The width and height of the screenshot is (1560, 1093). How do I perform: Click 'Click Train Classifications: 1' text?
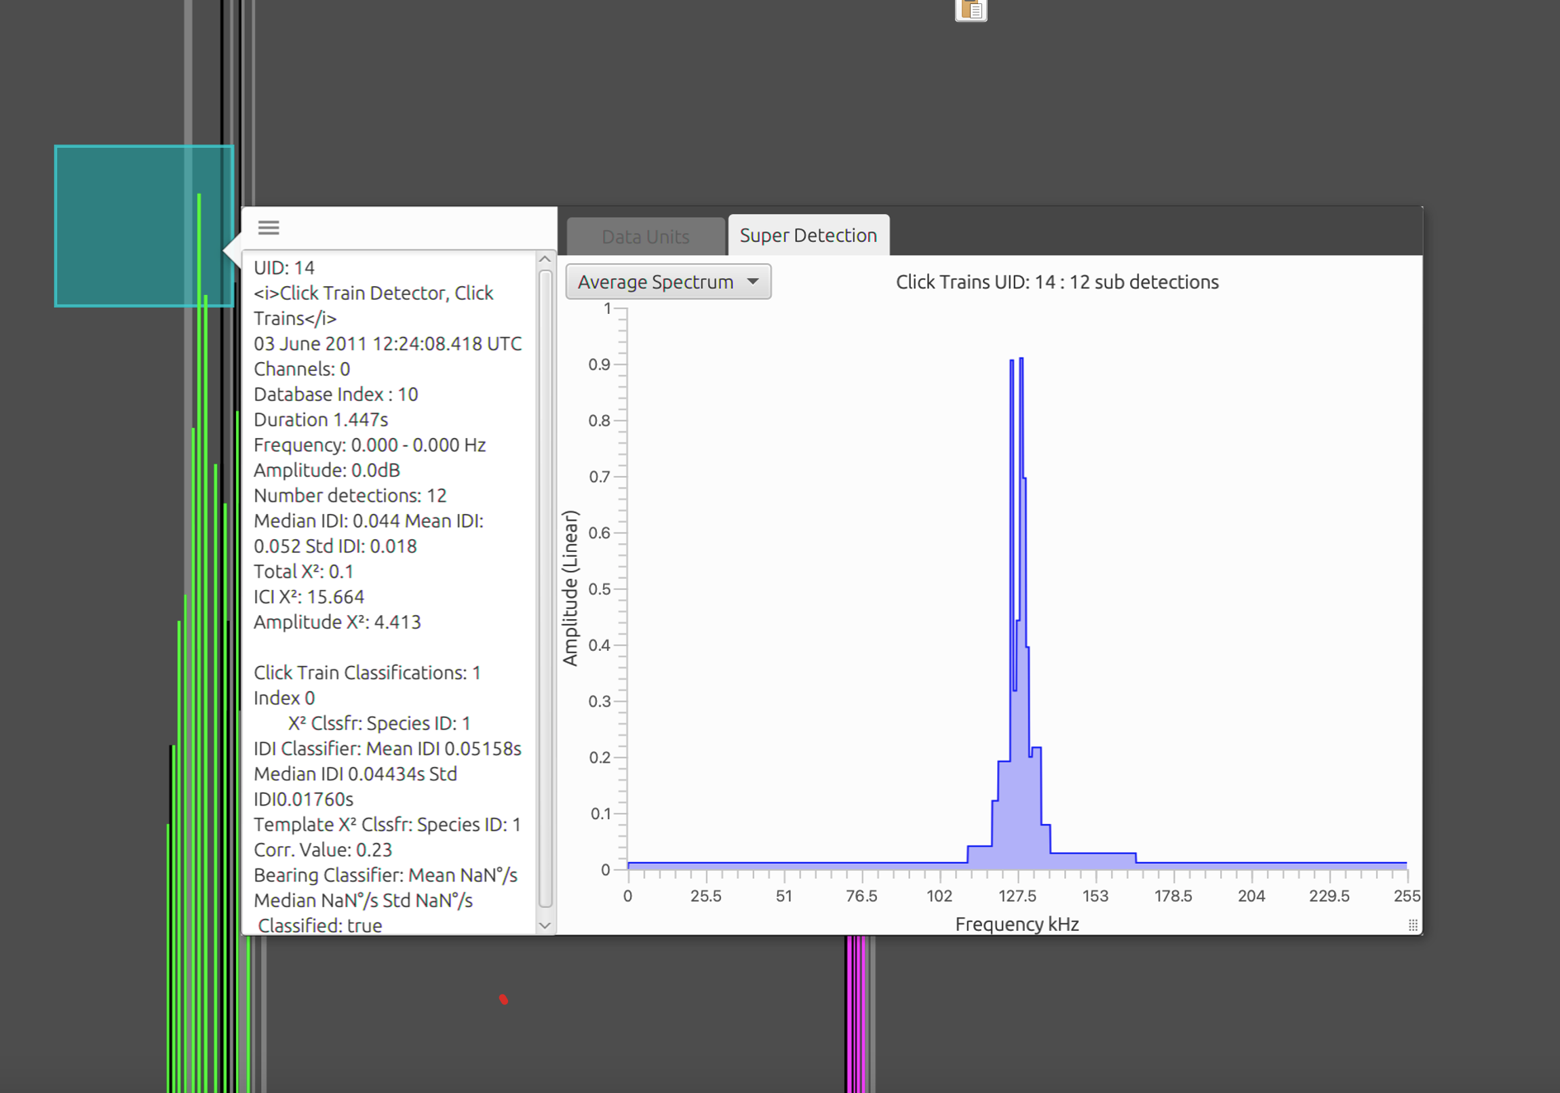(x=367, y=673)
